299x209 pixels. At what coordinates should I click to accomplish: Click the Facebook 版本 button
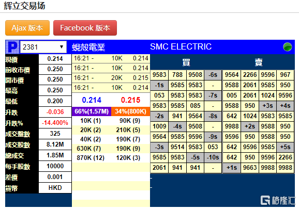[x=85, y=28]
